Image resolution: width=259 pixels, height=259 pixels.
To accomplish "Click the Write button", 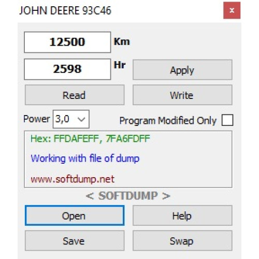I will (x=182, y=95).
